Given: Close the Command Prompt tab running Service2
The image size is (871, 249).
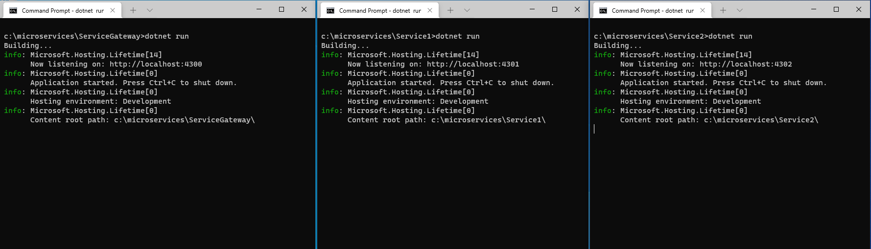Looking at the screenshot, I should click(x=703, y=10).
